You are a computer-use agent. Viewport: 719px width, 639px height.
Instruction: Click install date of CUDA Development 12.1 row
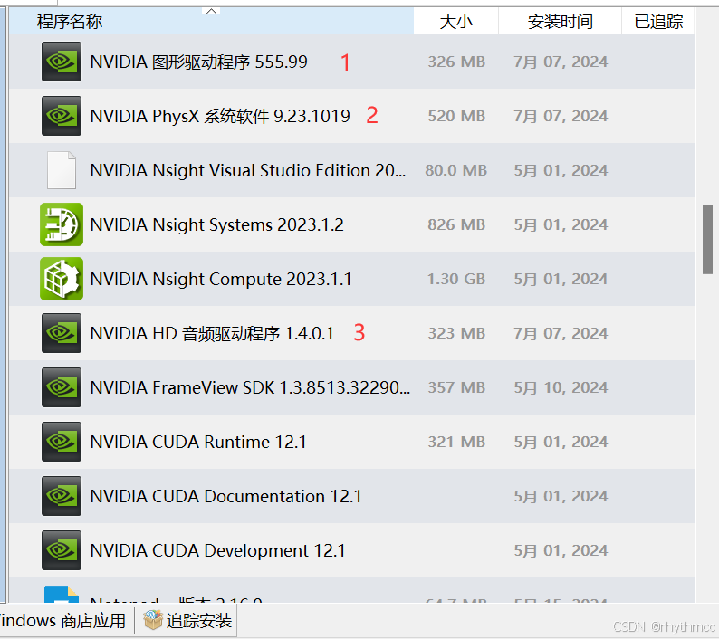pyautogui.click(x=561, y=550)
